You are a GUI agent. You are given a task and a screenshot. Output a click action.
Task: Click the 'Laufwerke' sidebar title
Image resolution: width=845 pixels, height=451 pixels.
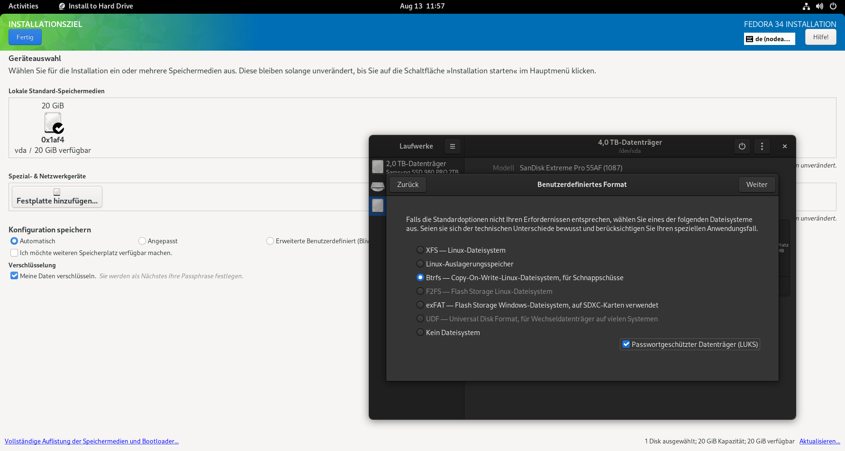click(x=416, y=146)
